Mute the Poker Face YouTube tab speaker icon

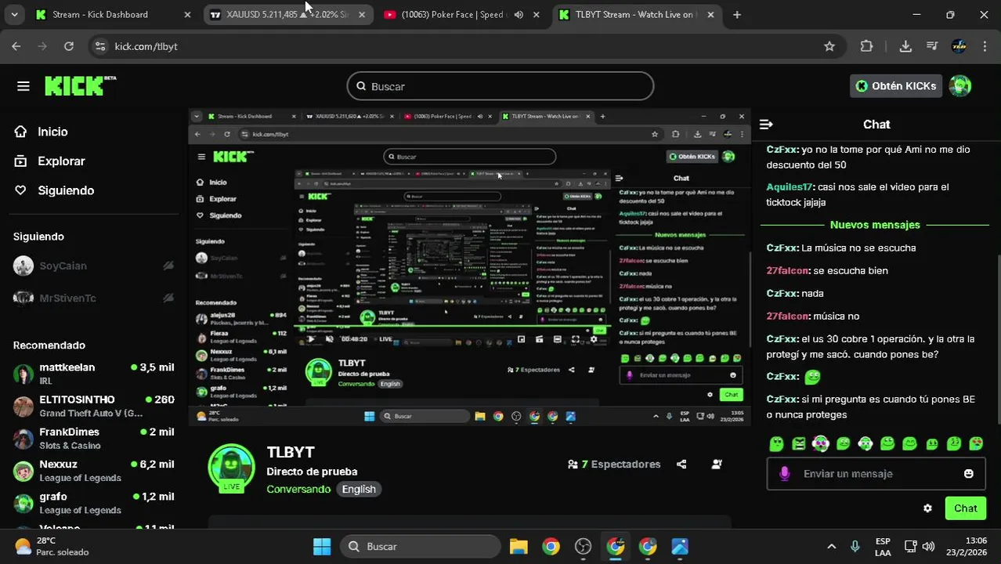click(x=519, y=15)
